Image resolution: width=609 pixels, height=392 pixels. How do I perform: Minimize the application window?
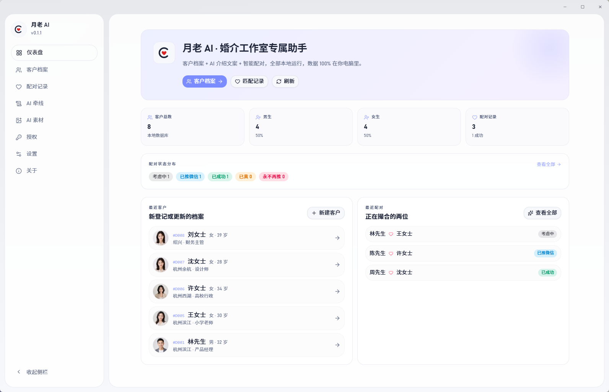(565, 7)
